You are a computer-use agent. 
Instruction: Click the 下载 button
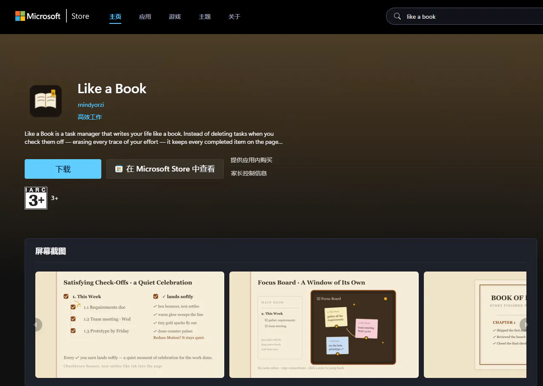pyautogui.click(x=63, y=169)
